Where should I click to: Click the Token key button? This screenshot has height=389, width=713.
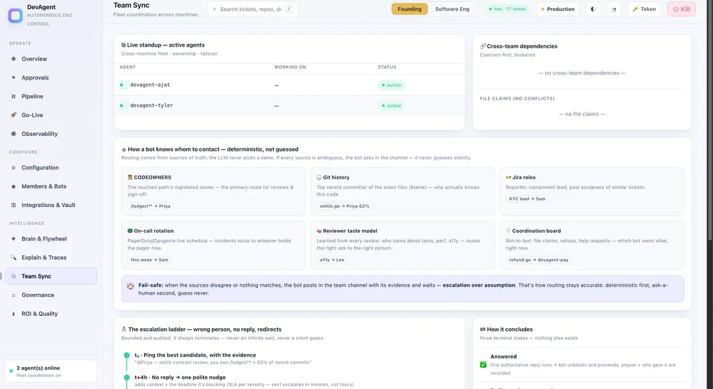tap(644, 9)
